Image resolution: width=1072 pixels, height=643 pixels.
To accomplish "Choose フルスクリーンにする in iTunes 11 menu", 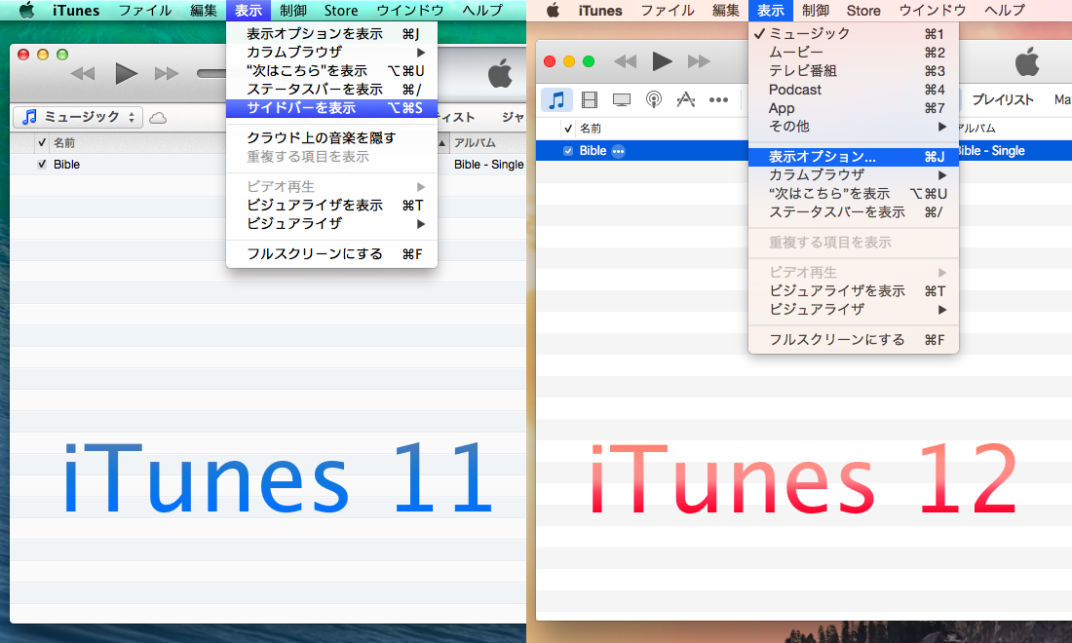I will click(x=331, y=253).
